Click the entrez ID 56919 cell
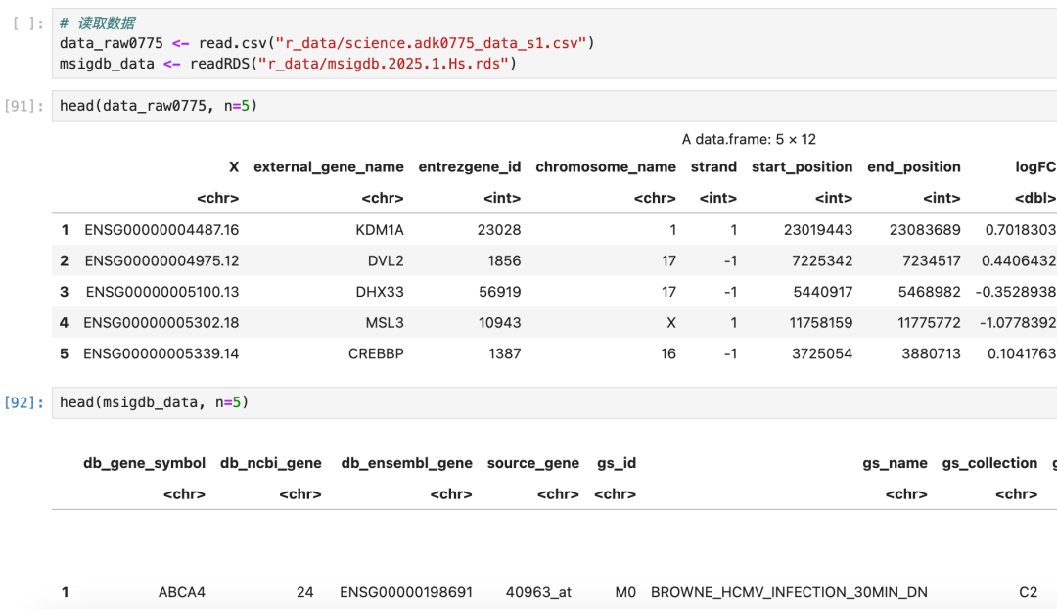This screenshot has height=609, width=1057. click(x=499, y=292)
